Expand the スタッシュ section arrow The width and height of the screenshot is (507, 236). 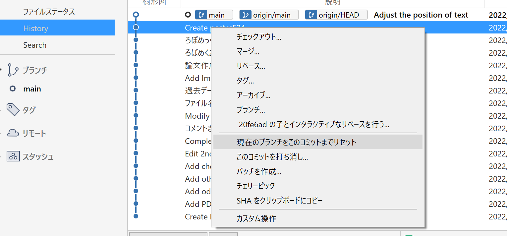(1, 156)
